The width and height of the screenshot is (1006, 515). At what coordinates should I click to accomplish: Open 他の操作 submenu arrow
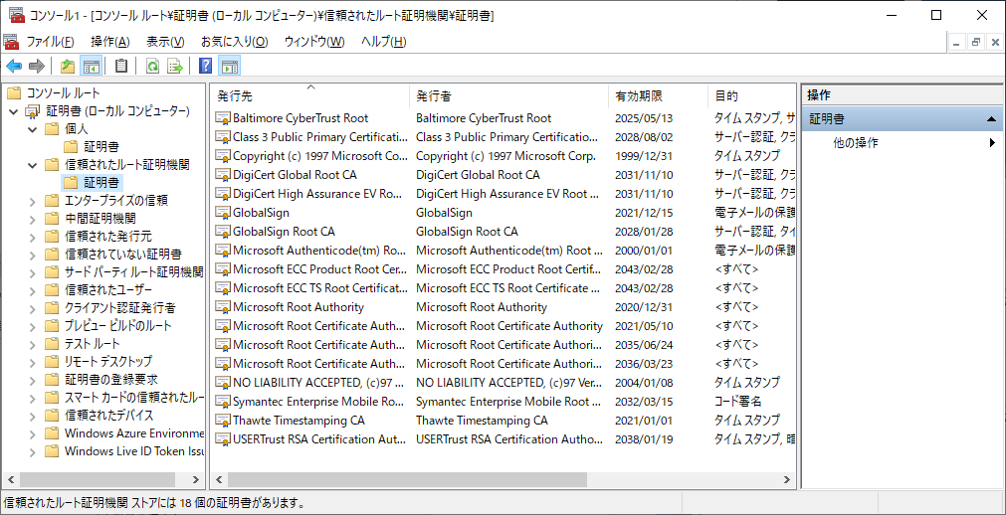[992, 142]
